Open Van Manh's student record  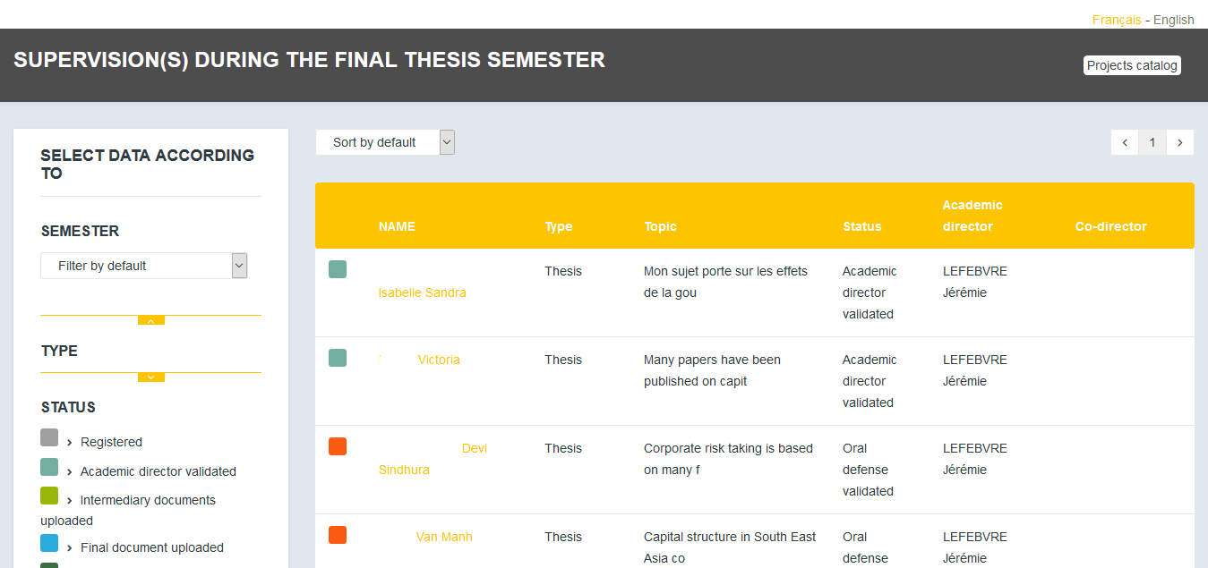pyautogui.click(x=444, y=537)
